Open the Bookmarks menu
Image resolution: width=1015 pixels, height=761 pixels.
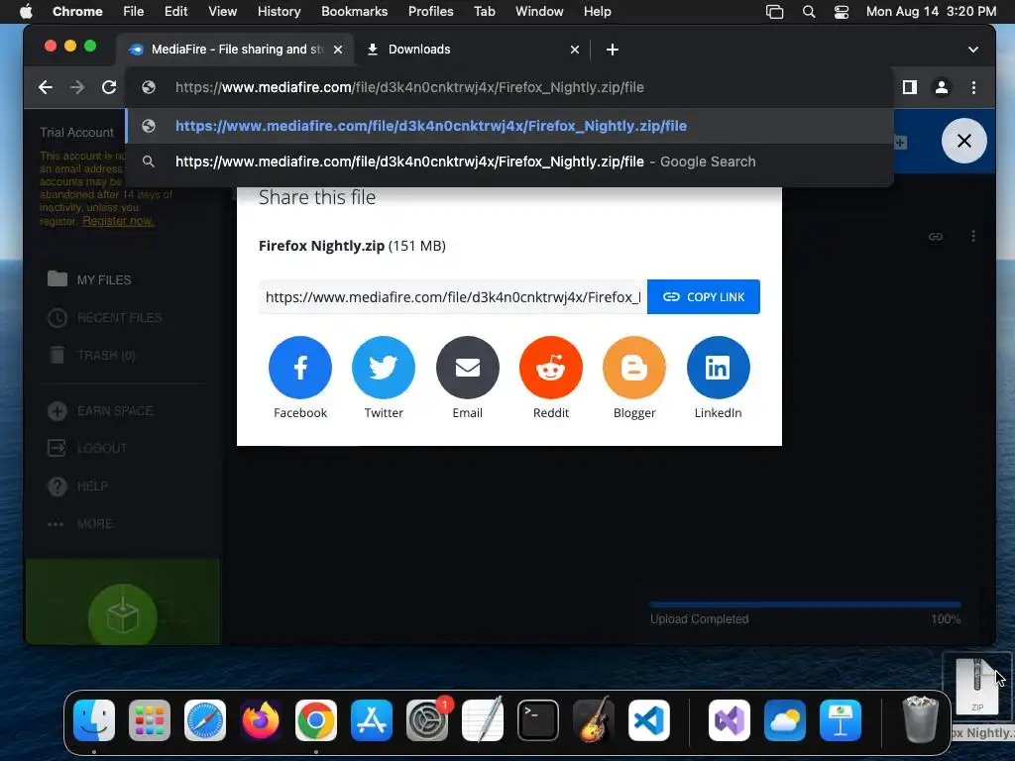pos(354,11)
